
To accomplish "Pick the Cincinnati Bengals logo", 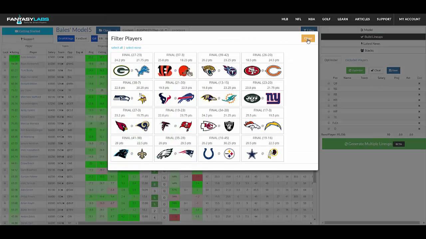I will [x=165, y=71].
